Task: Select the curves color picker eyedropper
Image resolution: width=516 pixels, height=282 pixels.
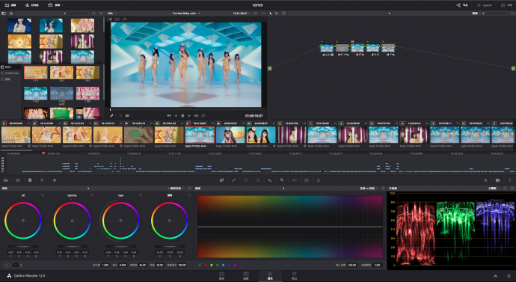Action: [x=200, y=265]
